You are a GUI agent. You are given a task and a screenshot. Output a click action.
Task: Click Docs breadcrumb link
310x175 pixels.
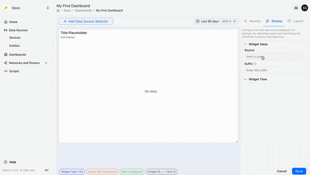pos(67,10)
